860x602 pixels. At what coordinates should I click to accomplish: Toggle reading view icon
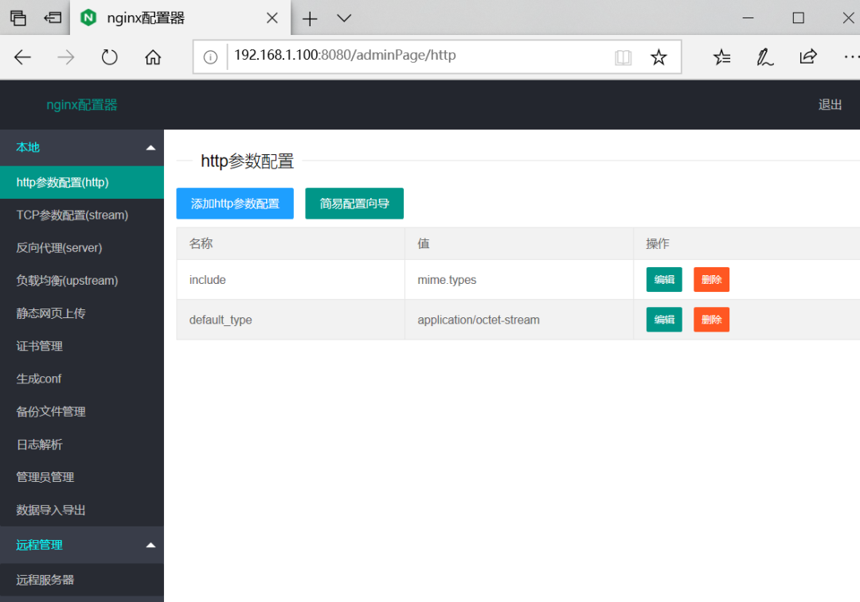(623, 57)
